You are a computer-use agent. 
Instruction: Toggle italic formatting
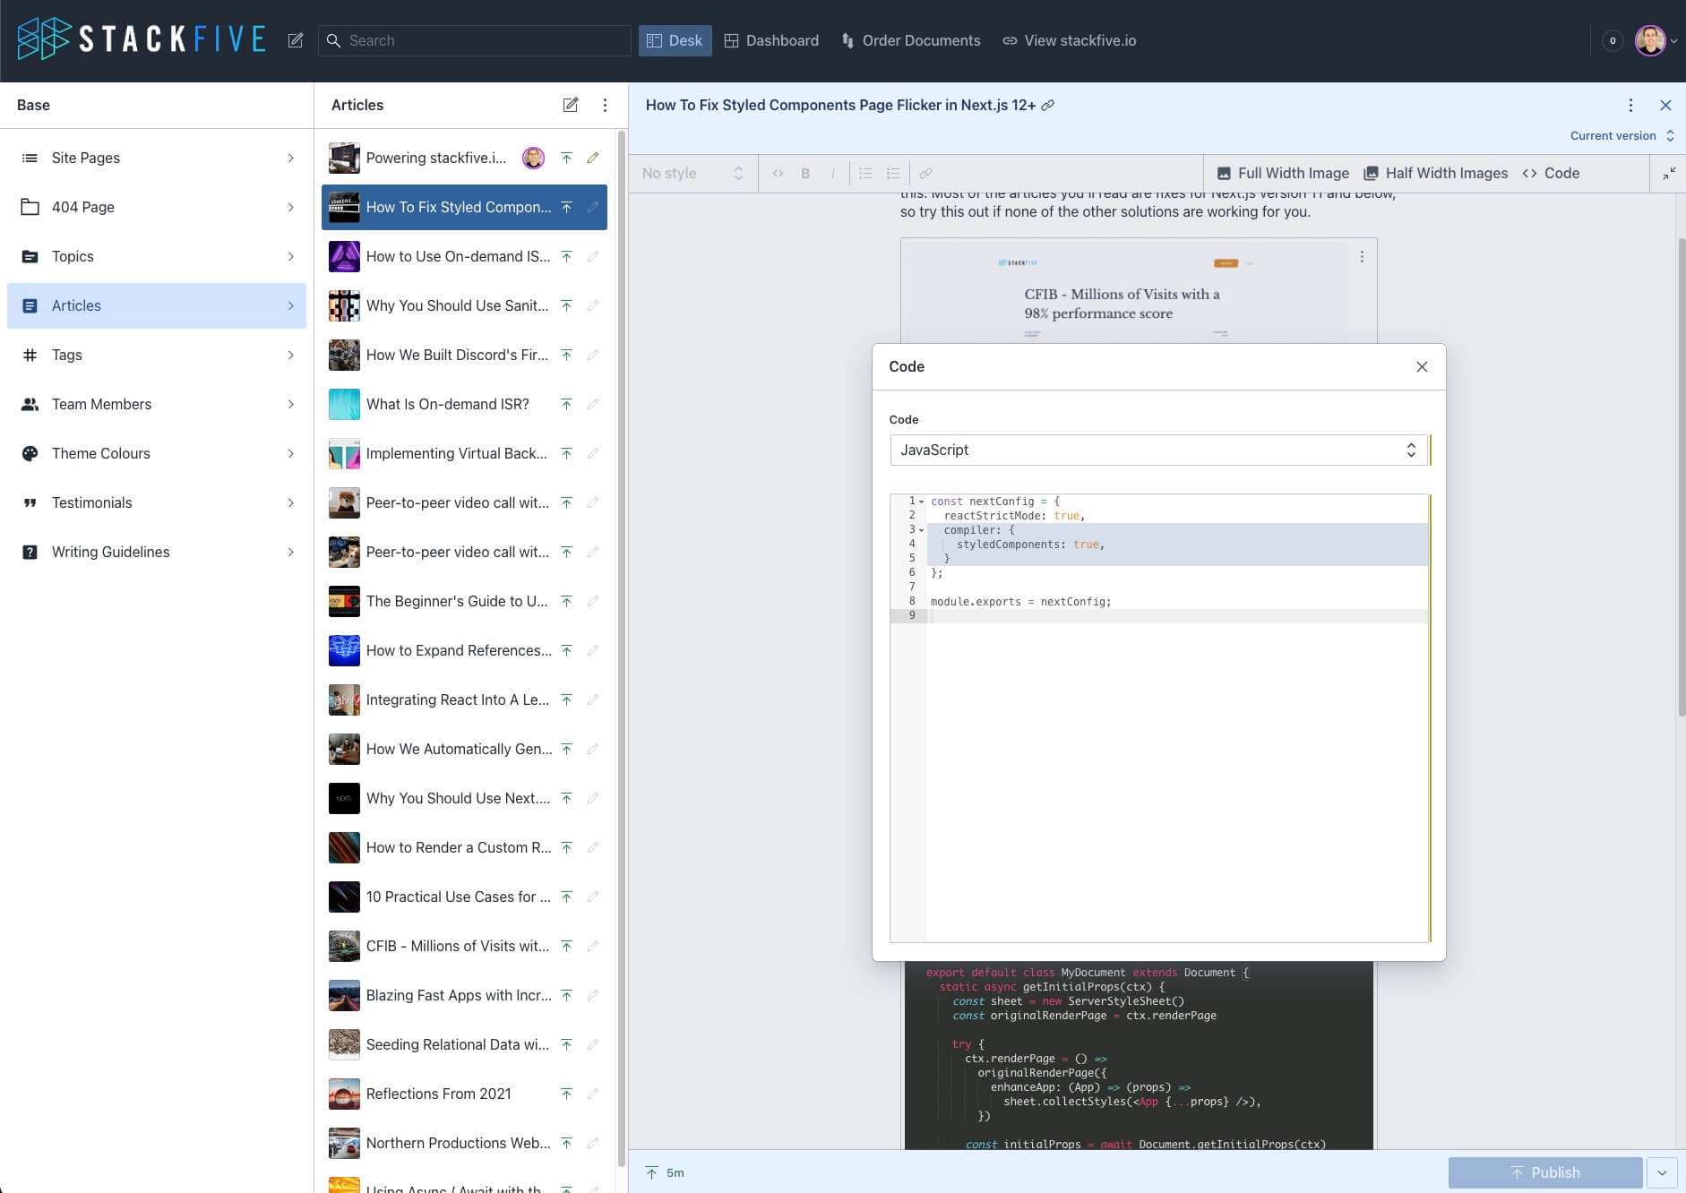point(833,173)
